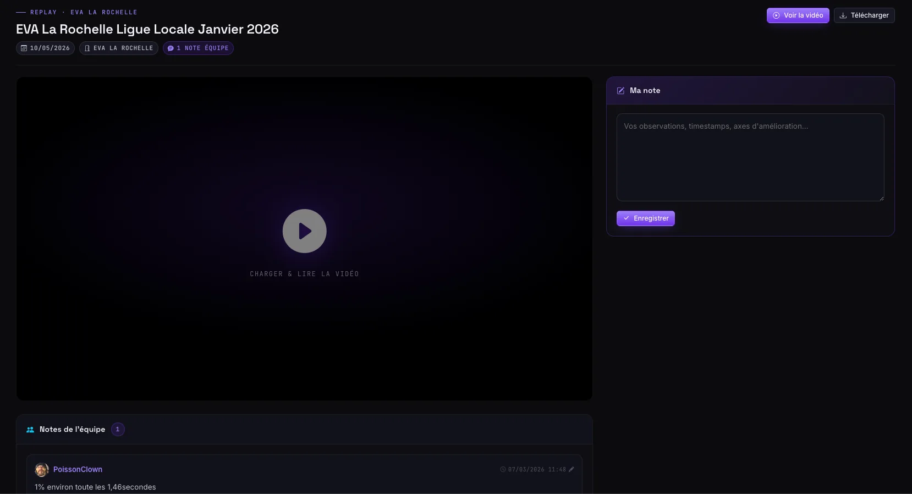The width and height of the screenshot is (912, 494).
Task: Click the EVA LA ROCHELLE location chip
Action: click(119, 48)
